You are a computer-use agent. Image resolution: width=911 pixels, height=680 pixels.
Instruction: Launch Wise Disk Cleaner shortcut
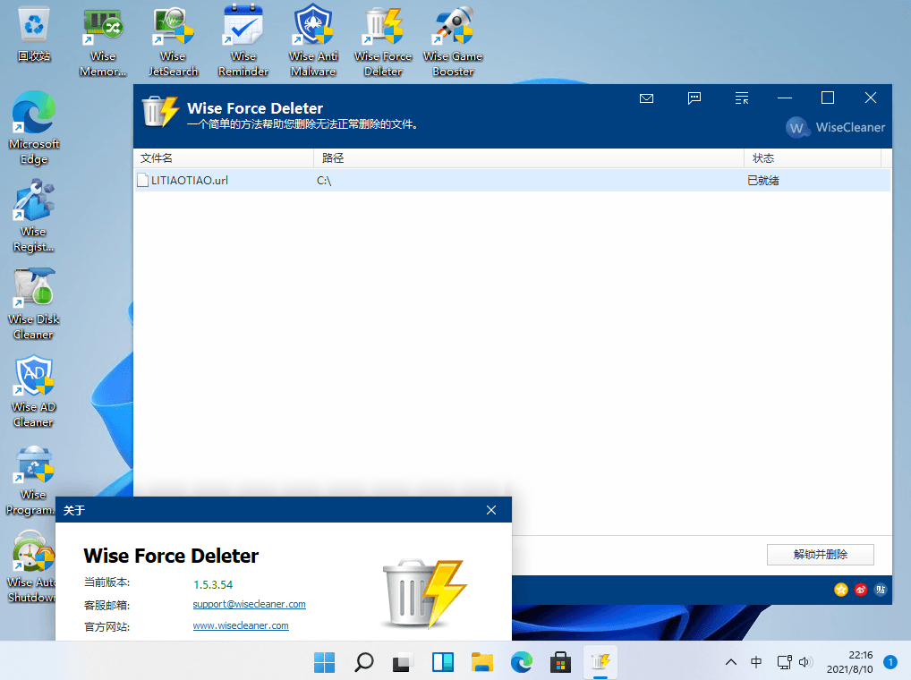click(x=34, y=303)
